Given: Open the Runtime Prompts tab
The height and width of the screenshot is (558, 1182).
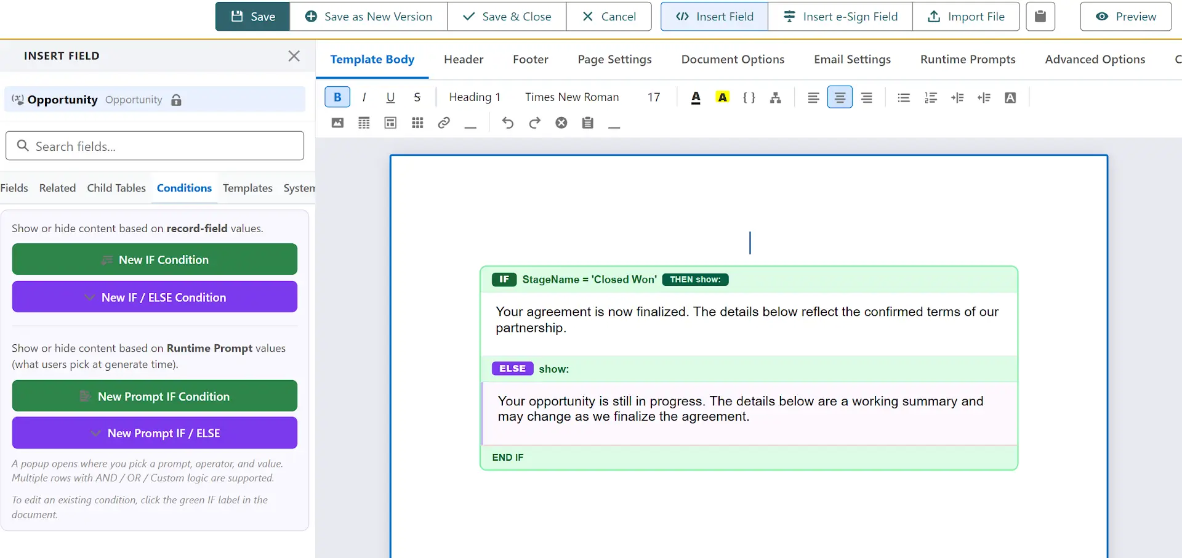Looking at the screenshot, I should click(x=968, y=59).
